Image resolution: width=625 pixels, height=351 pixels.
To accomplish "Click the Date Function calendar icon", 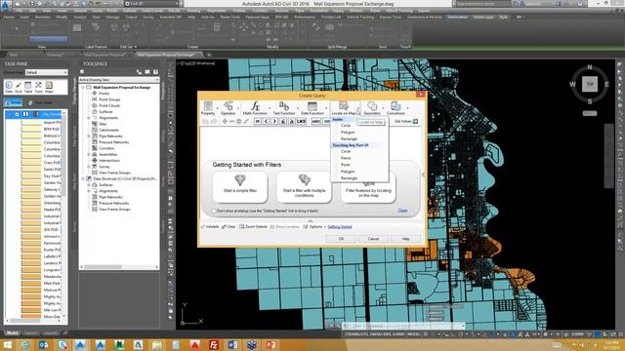I will pyautogui.click(x=312, y=106).
